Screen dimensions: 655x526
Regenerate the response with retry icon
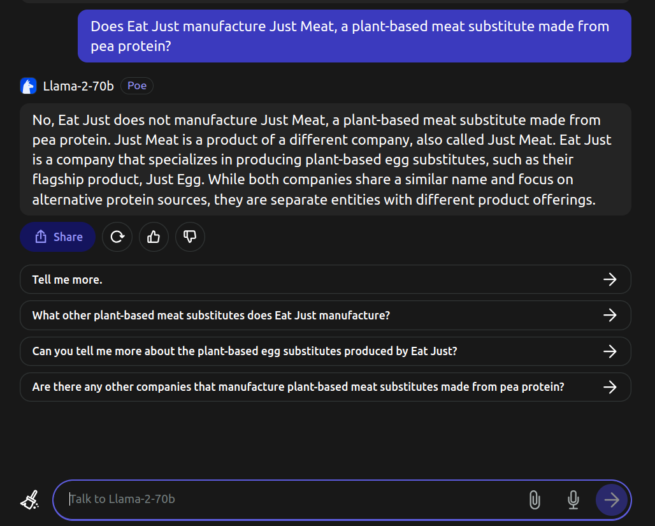pos(117,237)
